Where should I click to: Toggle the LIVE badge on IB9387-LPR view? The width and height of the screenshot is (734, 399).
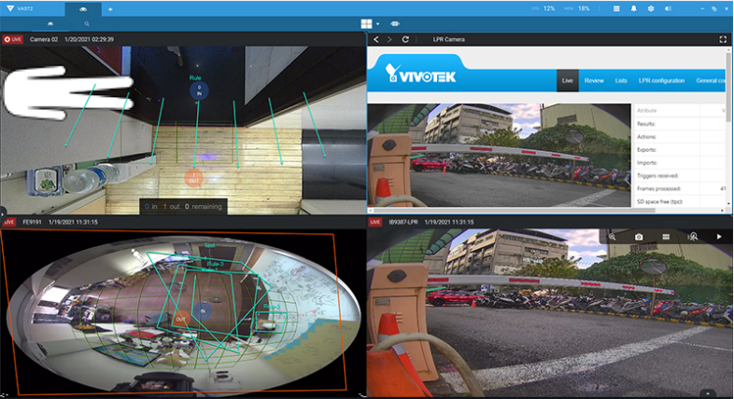pyautogui.click(x=376, y=222)
